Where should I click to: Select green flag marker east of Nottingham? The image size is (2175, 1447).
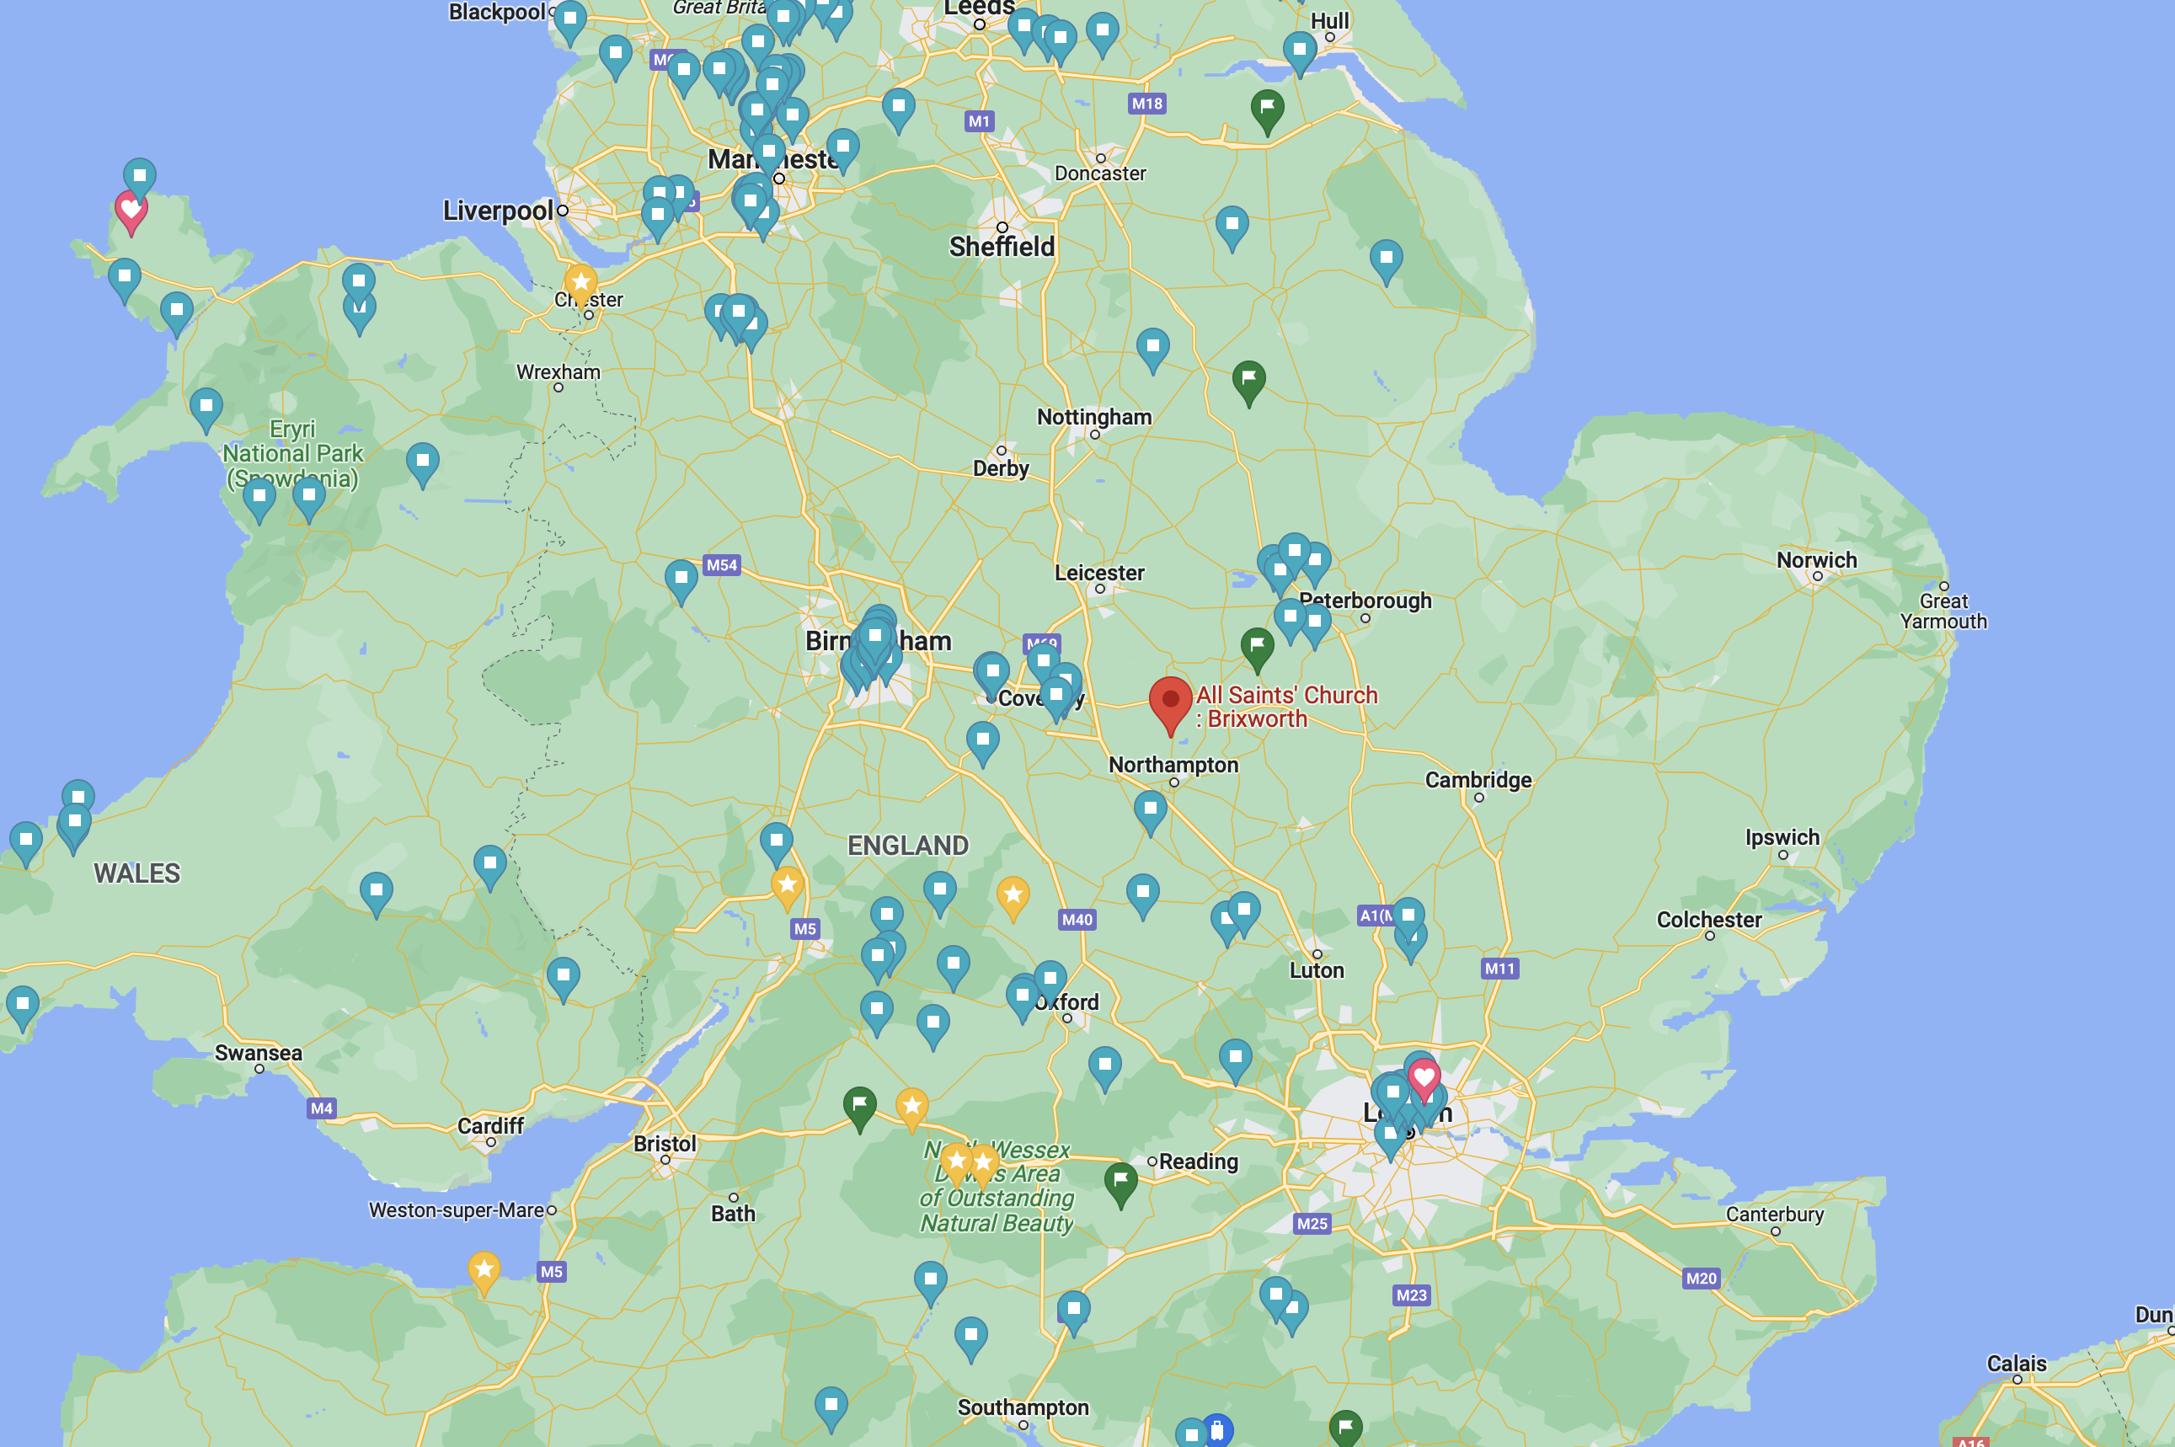click(x=1248, y=379)
